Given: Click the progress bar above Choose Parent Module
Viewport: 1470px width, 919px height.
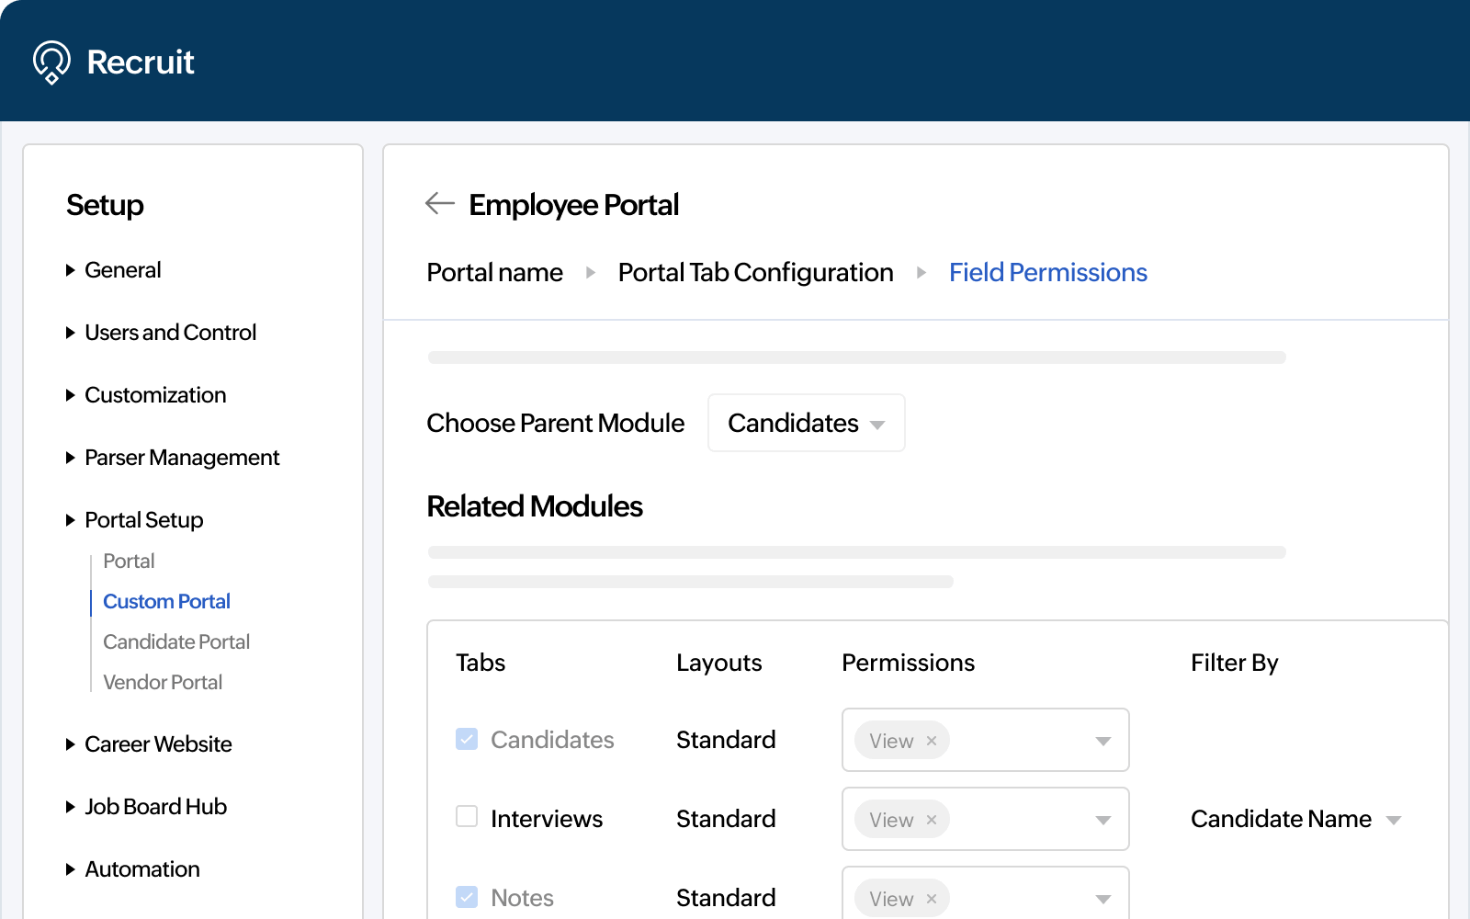Looking at the screenshot, I should (854, 357).
